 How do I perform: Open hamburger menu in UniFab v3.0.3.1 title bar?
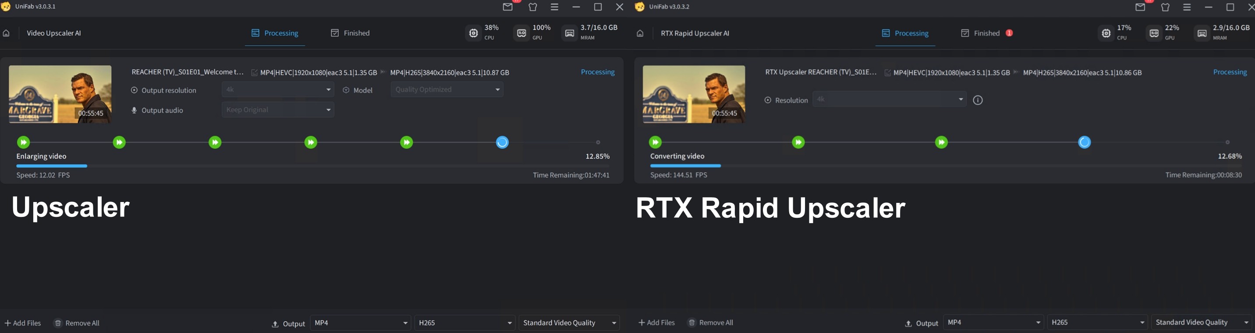554,7
